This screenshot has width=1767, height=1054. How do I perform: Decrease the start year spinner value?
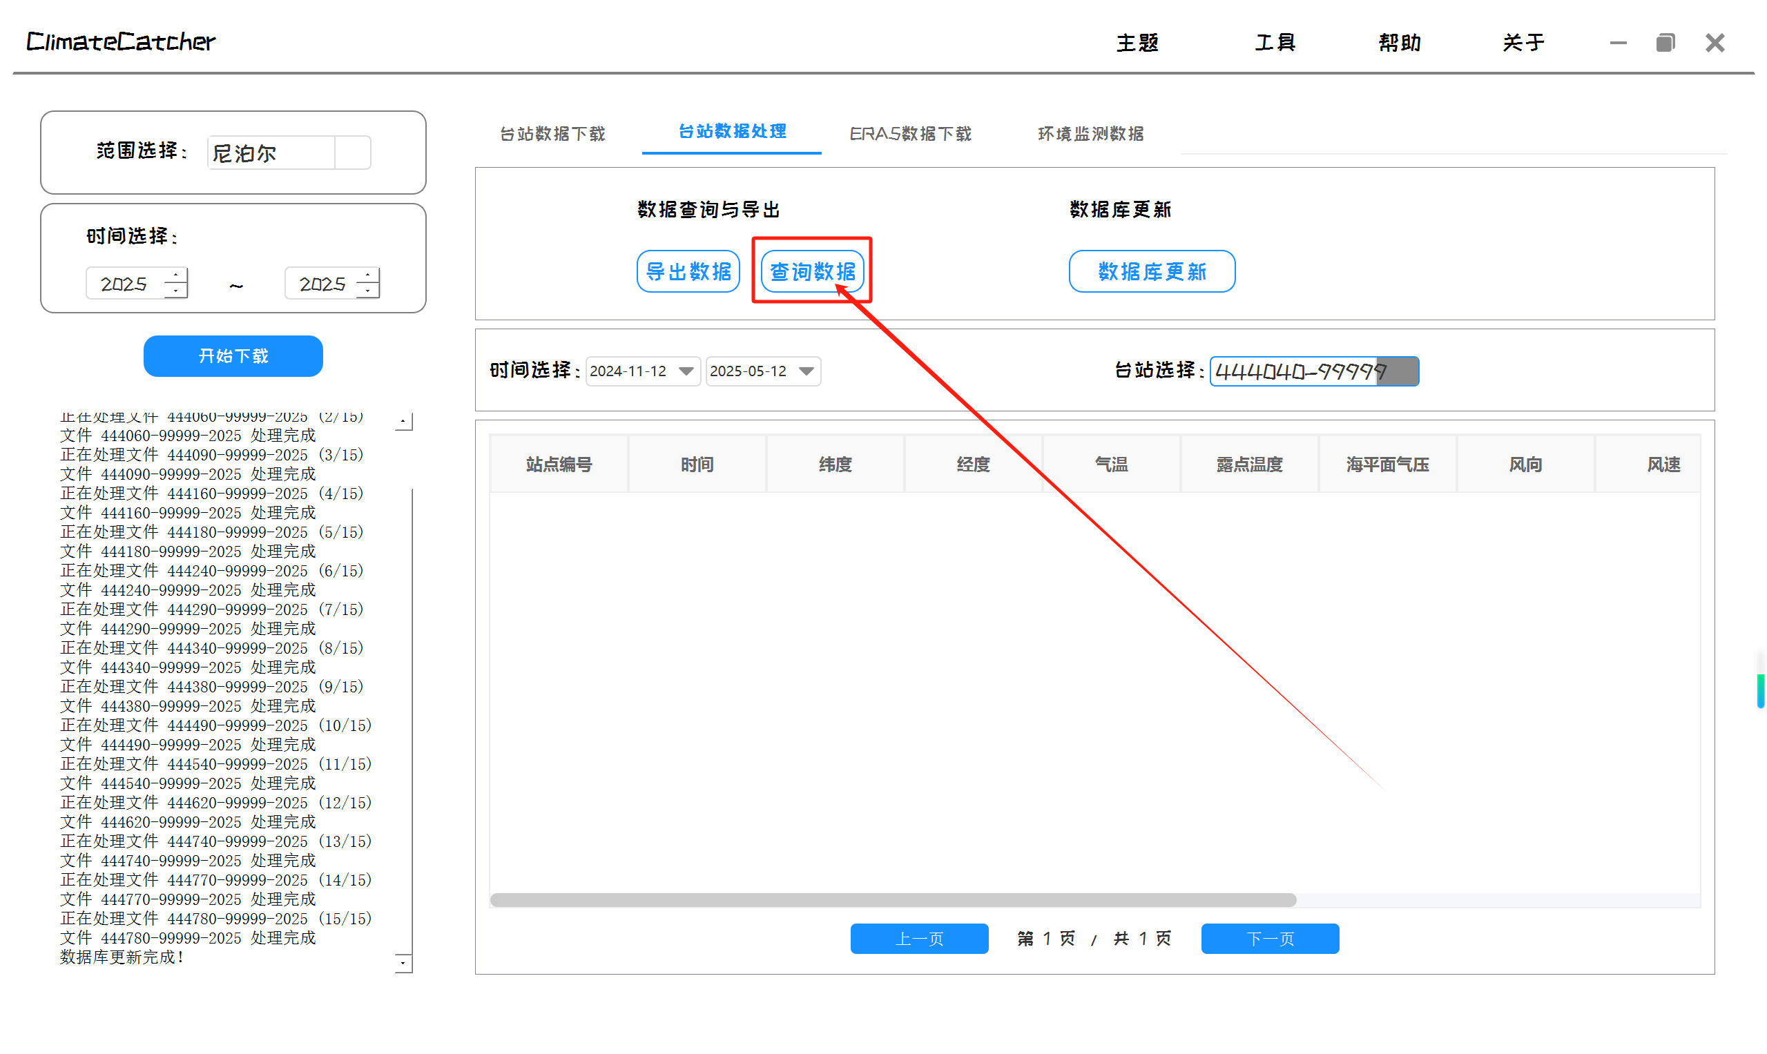(175, 291)
